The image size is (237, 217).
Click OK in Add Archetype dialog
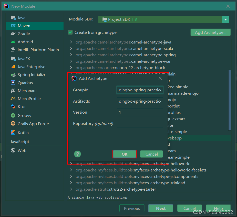[x=125, y=154]
